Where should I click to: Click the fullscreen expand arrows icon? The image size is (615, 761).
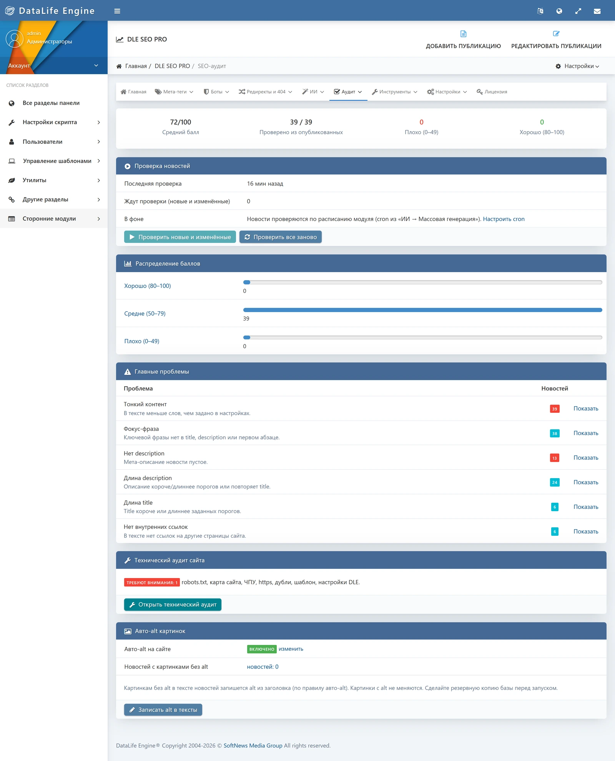[578, 11]
